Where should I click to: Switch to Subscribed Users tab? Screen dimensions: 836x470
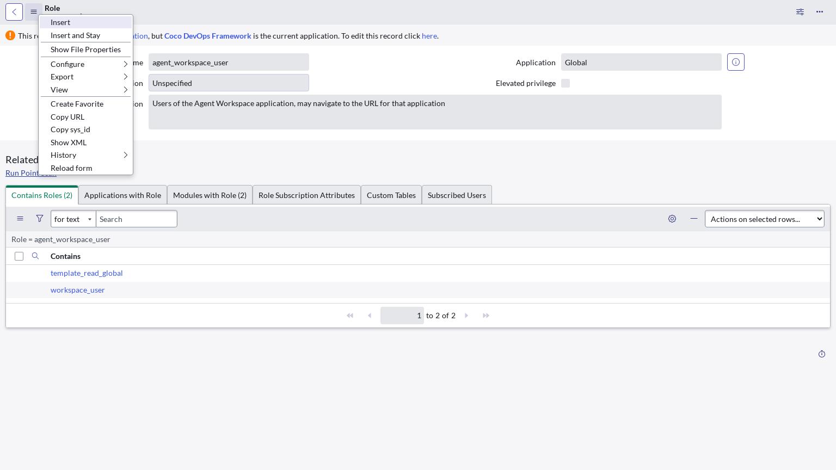pyautogui.click(x=457, y=195)
